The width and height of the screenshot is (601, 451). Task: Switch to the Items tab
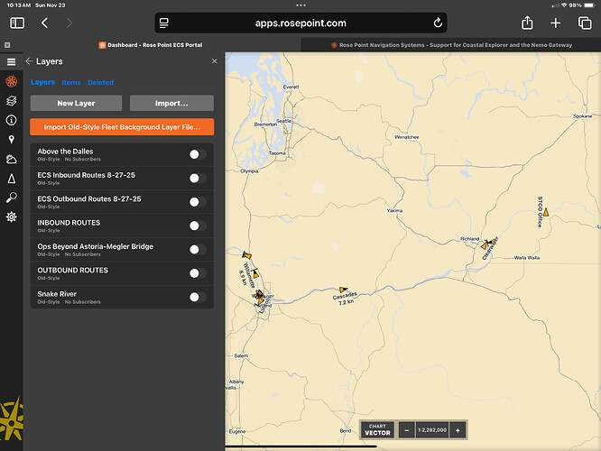(70, 82)
